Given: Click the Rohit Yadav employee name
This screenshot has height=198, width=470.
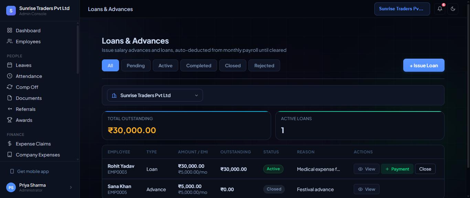Looking at the screenshot, I should tap(121, 166).
